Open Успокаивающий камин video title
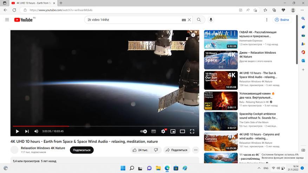This screenshot has width=308, height=173. (x=256, y=95)
